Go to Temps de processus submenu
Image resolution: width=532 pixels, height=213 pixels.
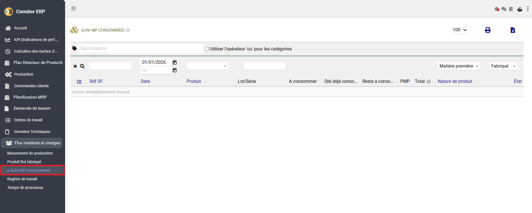pos(25,188)
